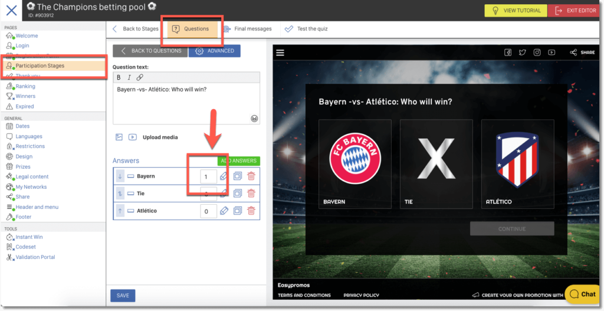Duplicate the Tie answer
Screen dimensions: 604x311
[238, 194]
